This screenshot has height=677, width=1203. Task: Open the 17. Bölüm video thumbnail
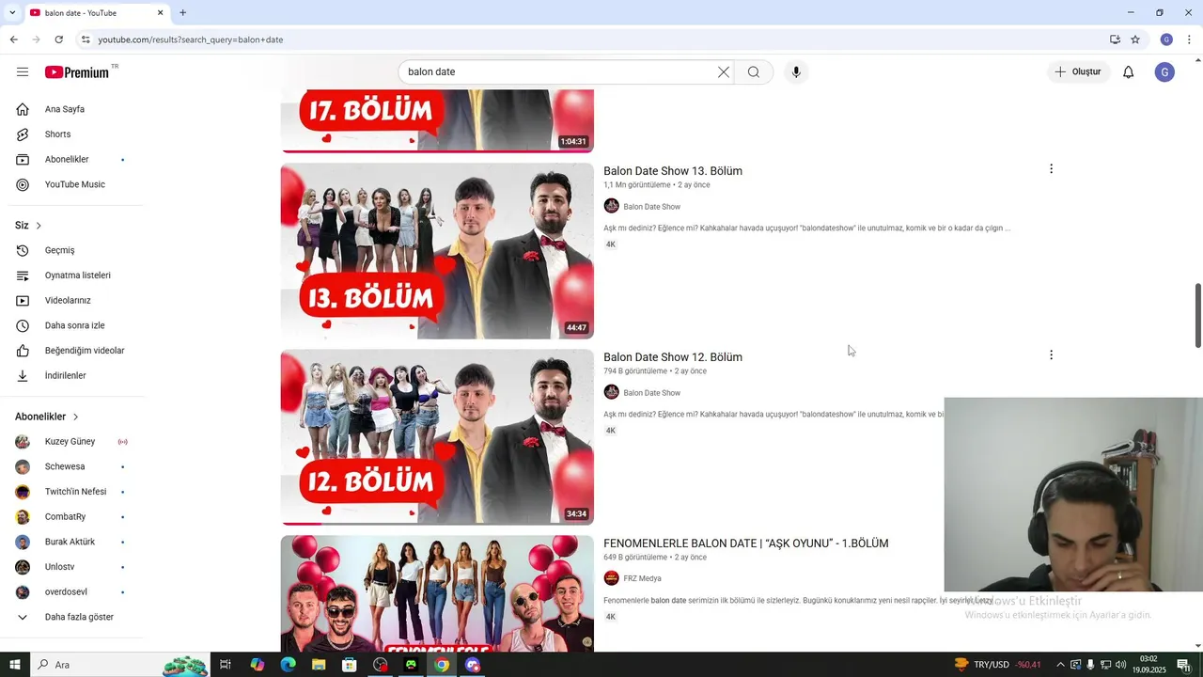437,120
